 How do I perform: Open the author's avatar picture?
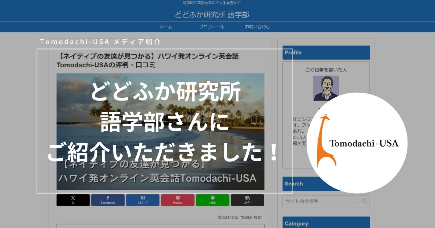click(x=326, y=88)
